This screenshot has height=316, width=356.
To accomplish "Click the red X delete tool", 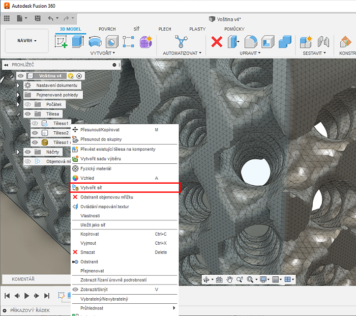I will tap(217, 42).
